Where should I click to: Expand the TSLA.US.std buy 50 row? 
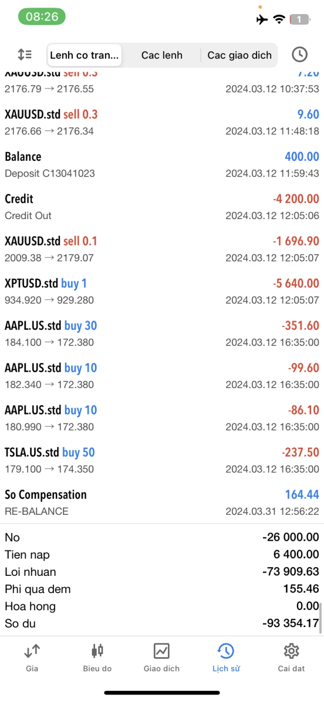(162, 460)
